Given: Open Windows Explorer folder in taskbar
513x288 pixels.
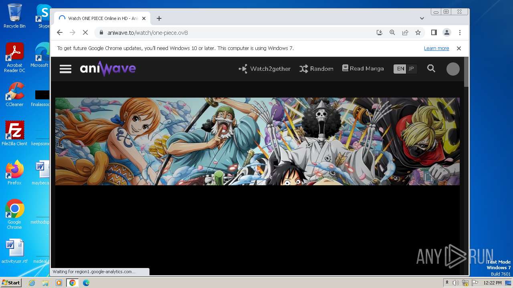Looking at the screenshot, I should (45, 283).
